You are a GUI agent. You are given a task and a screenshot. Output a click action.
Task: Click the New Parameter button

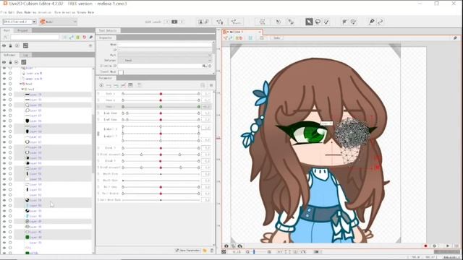click(x=187, y=251)
